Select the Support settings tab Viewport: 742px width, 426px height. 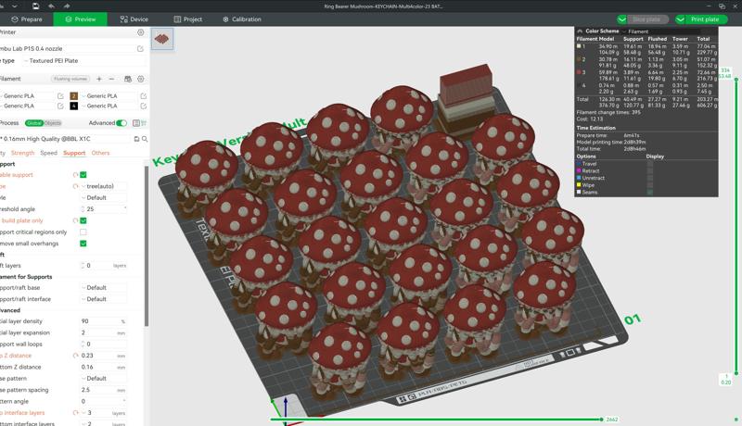[x=74, y=153]
